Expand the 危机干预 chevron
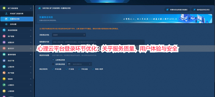 click(x=31, y=61)
